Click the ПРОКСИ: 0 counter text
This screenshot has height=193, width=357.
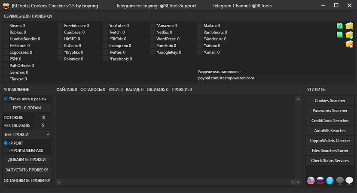(x=181, y=90)
